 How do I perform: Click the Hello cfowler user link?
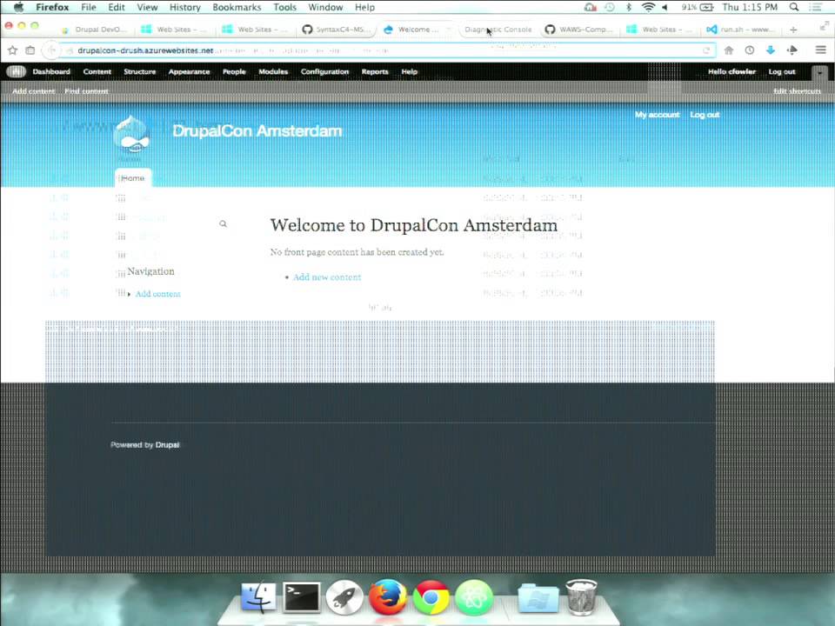731,71
